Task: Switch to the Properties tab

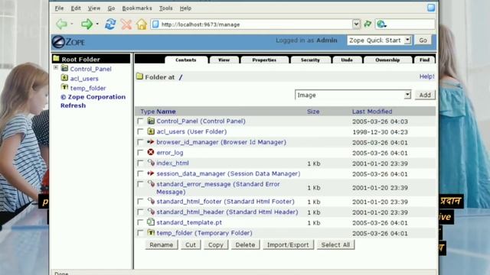Action: (x=264, y=60)
